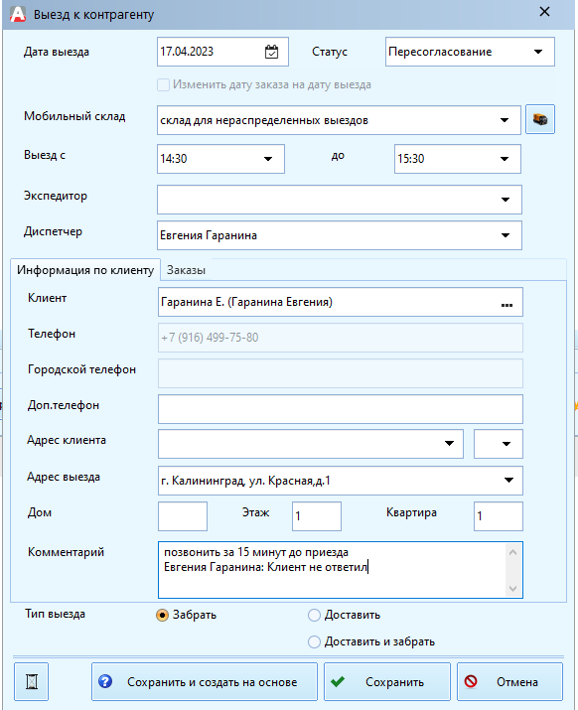Select the Информация по клиенту tab
The width and height of the screenshot is (578, 710).
coord(85,270)
